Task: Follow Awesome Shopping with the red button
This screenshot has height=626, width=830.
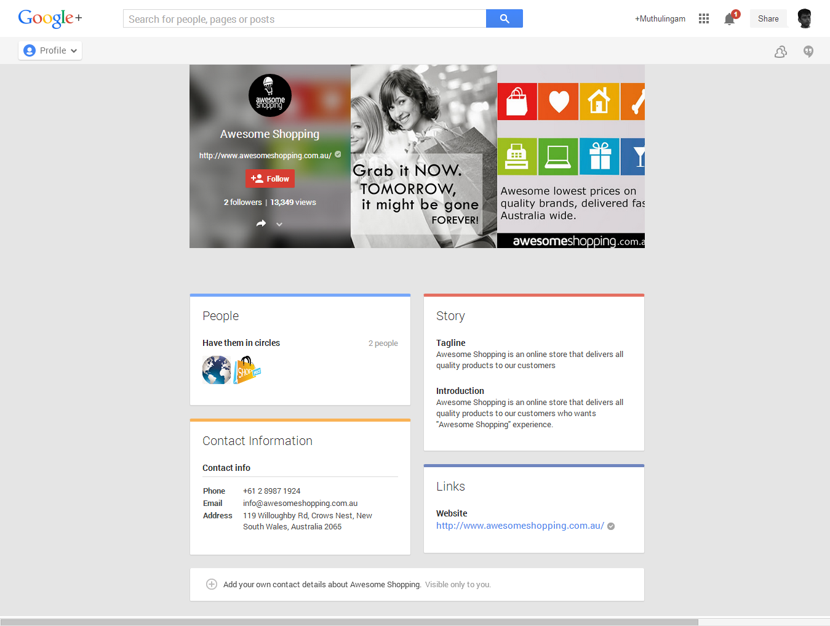Action: [270, 179]
